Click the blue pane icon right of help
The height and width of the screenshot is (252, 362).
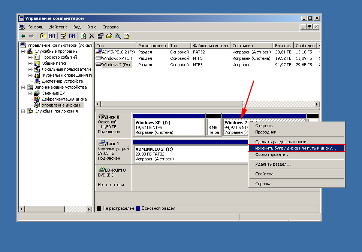click(x=72, y=36)
